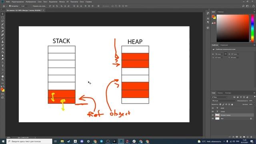Select the Eyedropper tool
Image resolution: width=256 pixels, height=144 pixels.
click(x=2, y=31)
